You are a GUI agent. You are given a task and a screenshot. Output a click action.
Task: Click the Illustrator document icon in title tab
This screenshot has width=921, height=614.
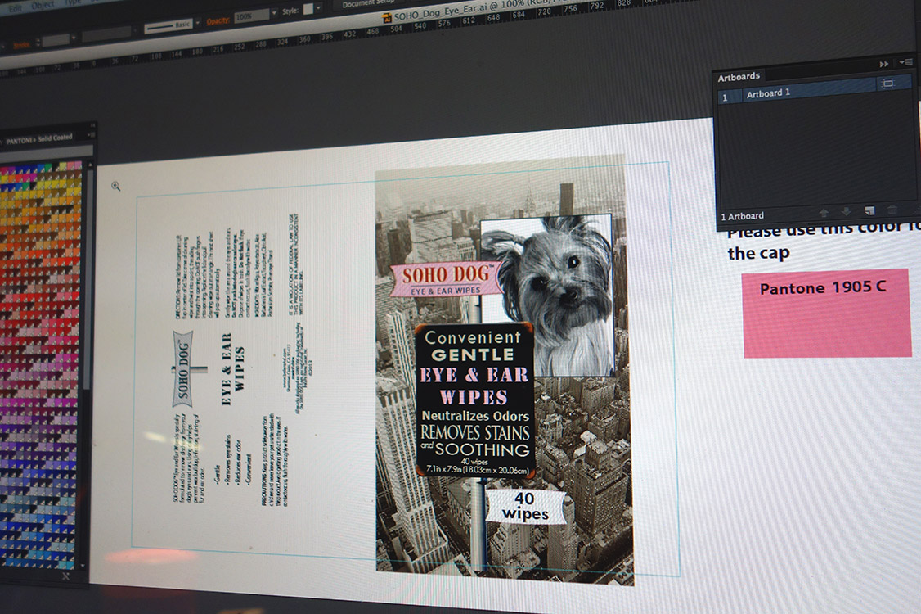[387, 18]
